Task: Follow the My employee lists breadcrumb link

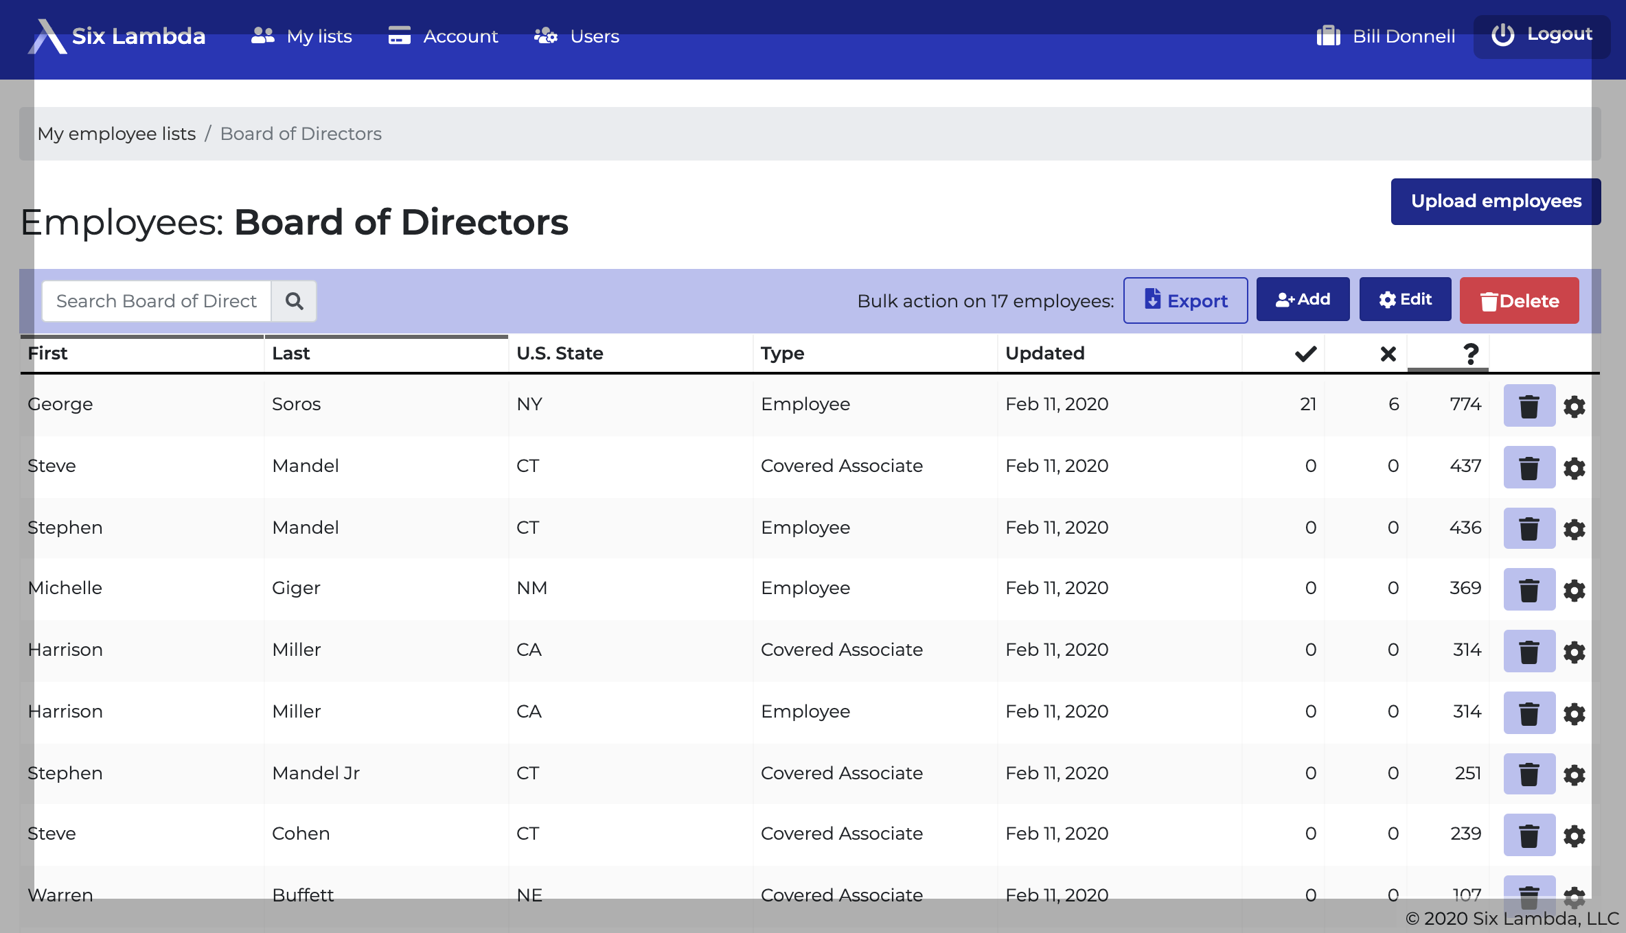Action: click(117, 134)
